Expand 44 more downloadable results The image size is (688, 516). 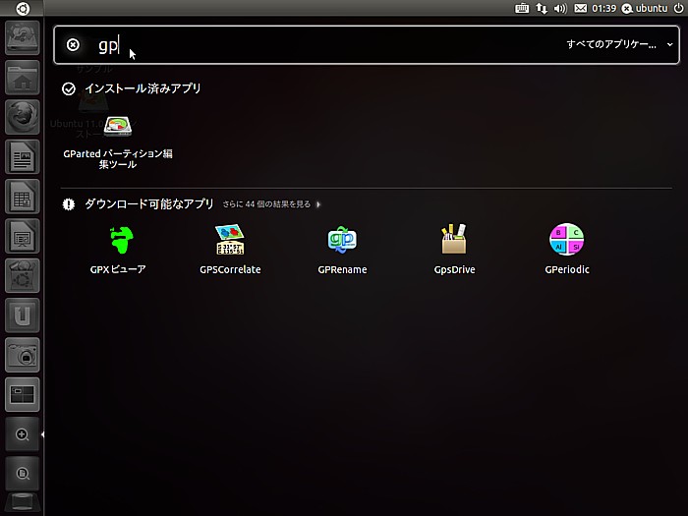pos(271,204)
